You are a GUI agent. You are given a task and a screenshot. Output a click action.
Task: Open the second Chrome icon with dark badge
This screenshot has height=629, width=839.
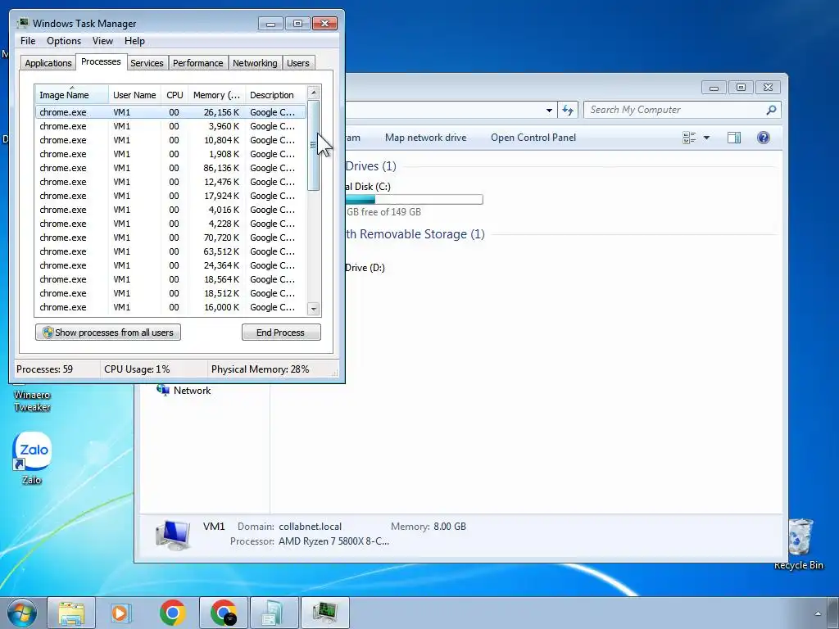click(x=224, y=613)
